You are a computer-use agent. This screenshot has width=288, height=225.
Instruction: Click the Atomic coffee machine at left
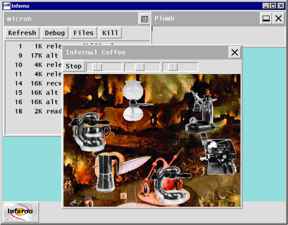[91, 132]
